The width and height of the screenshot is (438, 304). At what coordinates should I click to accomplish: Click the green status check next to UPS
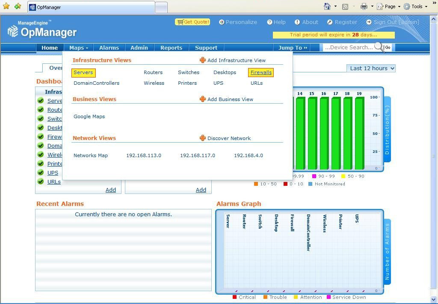[x=41, y=173]
